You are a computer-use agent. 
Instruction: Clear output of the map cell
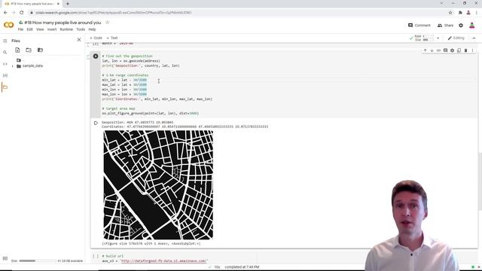(x=96, y=123)
